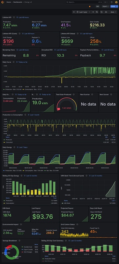Click the Last Payout $93.76 value
Screen dimensions: 119x264
[x=43, y=216]
